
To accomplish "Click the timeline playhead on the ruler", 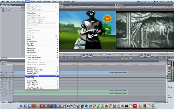I will pyautogui.click(x=77, y=64).
